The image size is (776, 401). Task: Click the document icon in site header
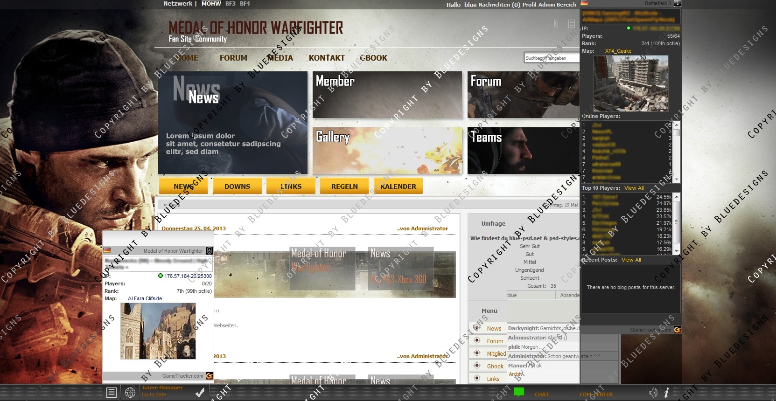(571, 24)
